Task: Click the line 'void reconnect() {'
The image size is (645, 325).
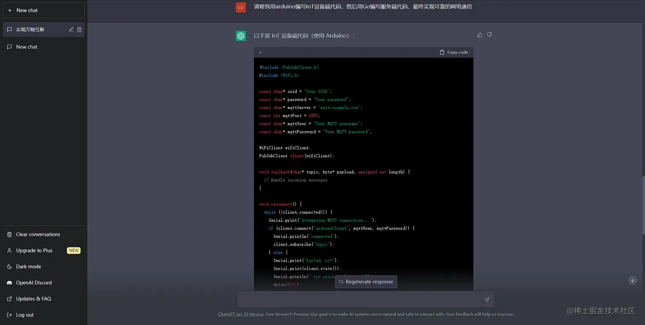Action: (280, 204)
